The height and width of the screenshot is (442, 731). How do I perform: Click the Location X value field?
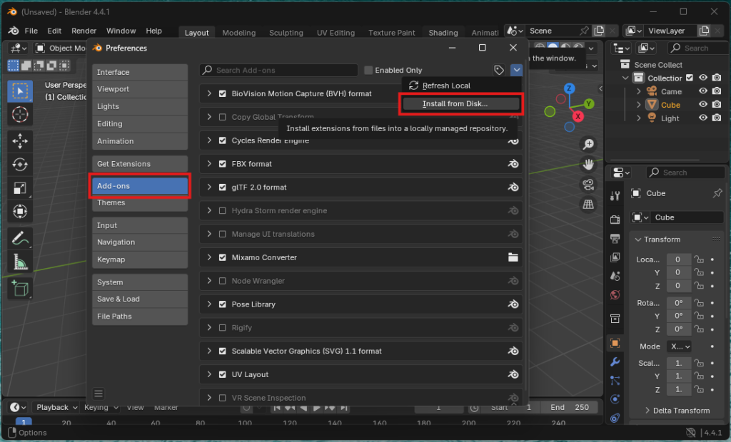point(678,259)
